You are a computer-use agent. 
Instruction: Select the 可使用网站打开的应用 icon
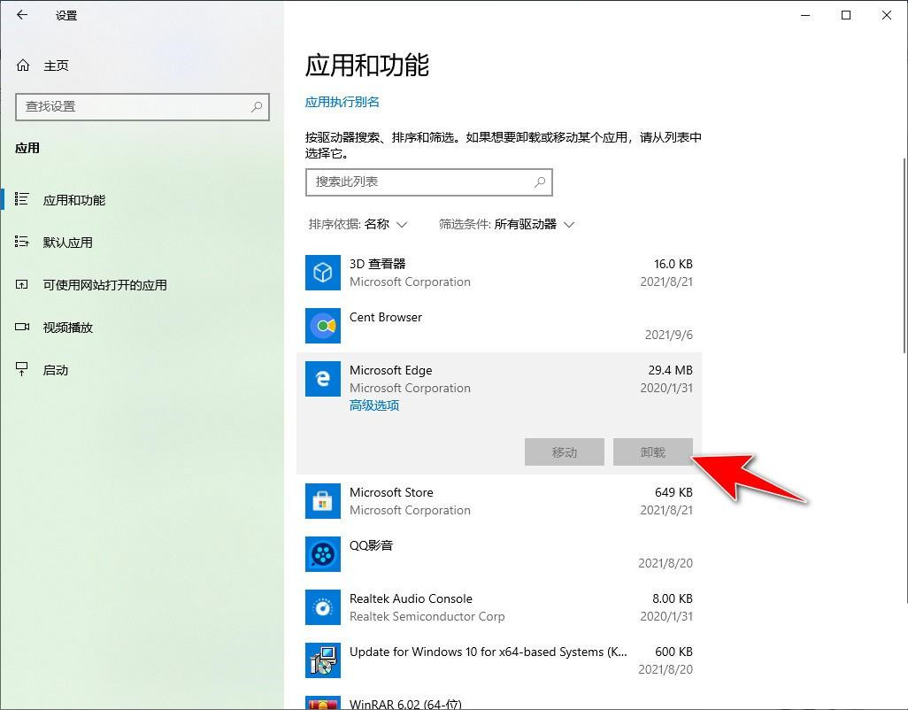(21, 284)
